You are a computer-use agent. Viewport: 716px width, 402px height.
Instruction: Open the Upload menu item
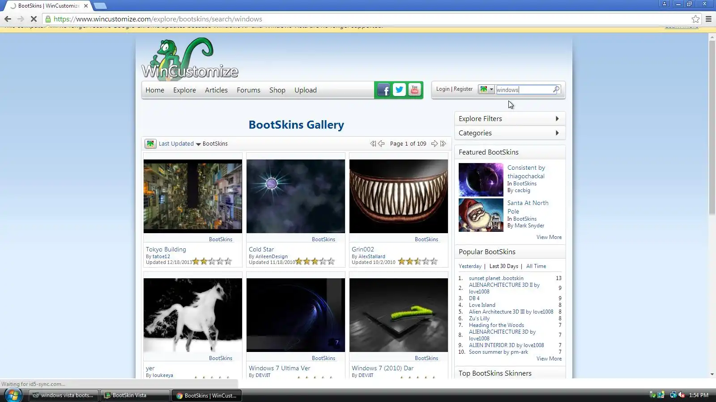[305, 90]
